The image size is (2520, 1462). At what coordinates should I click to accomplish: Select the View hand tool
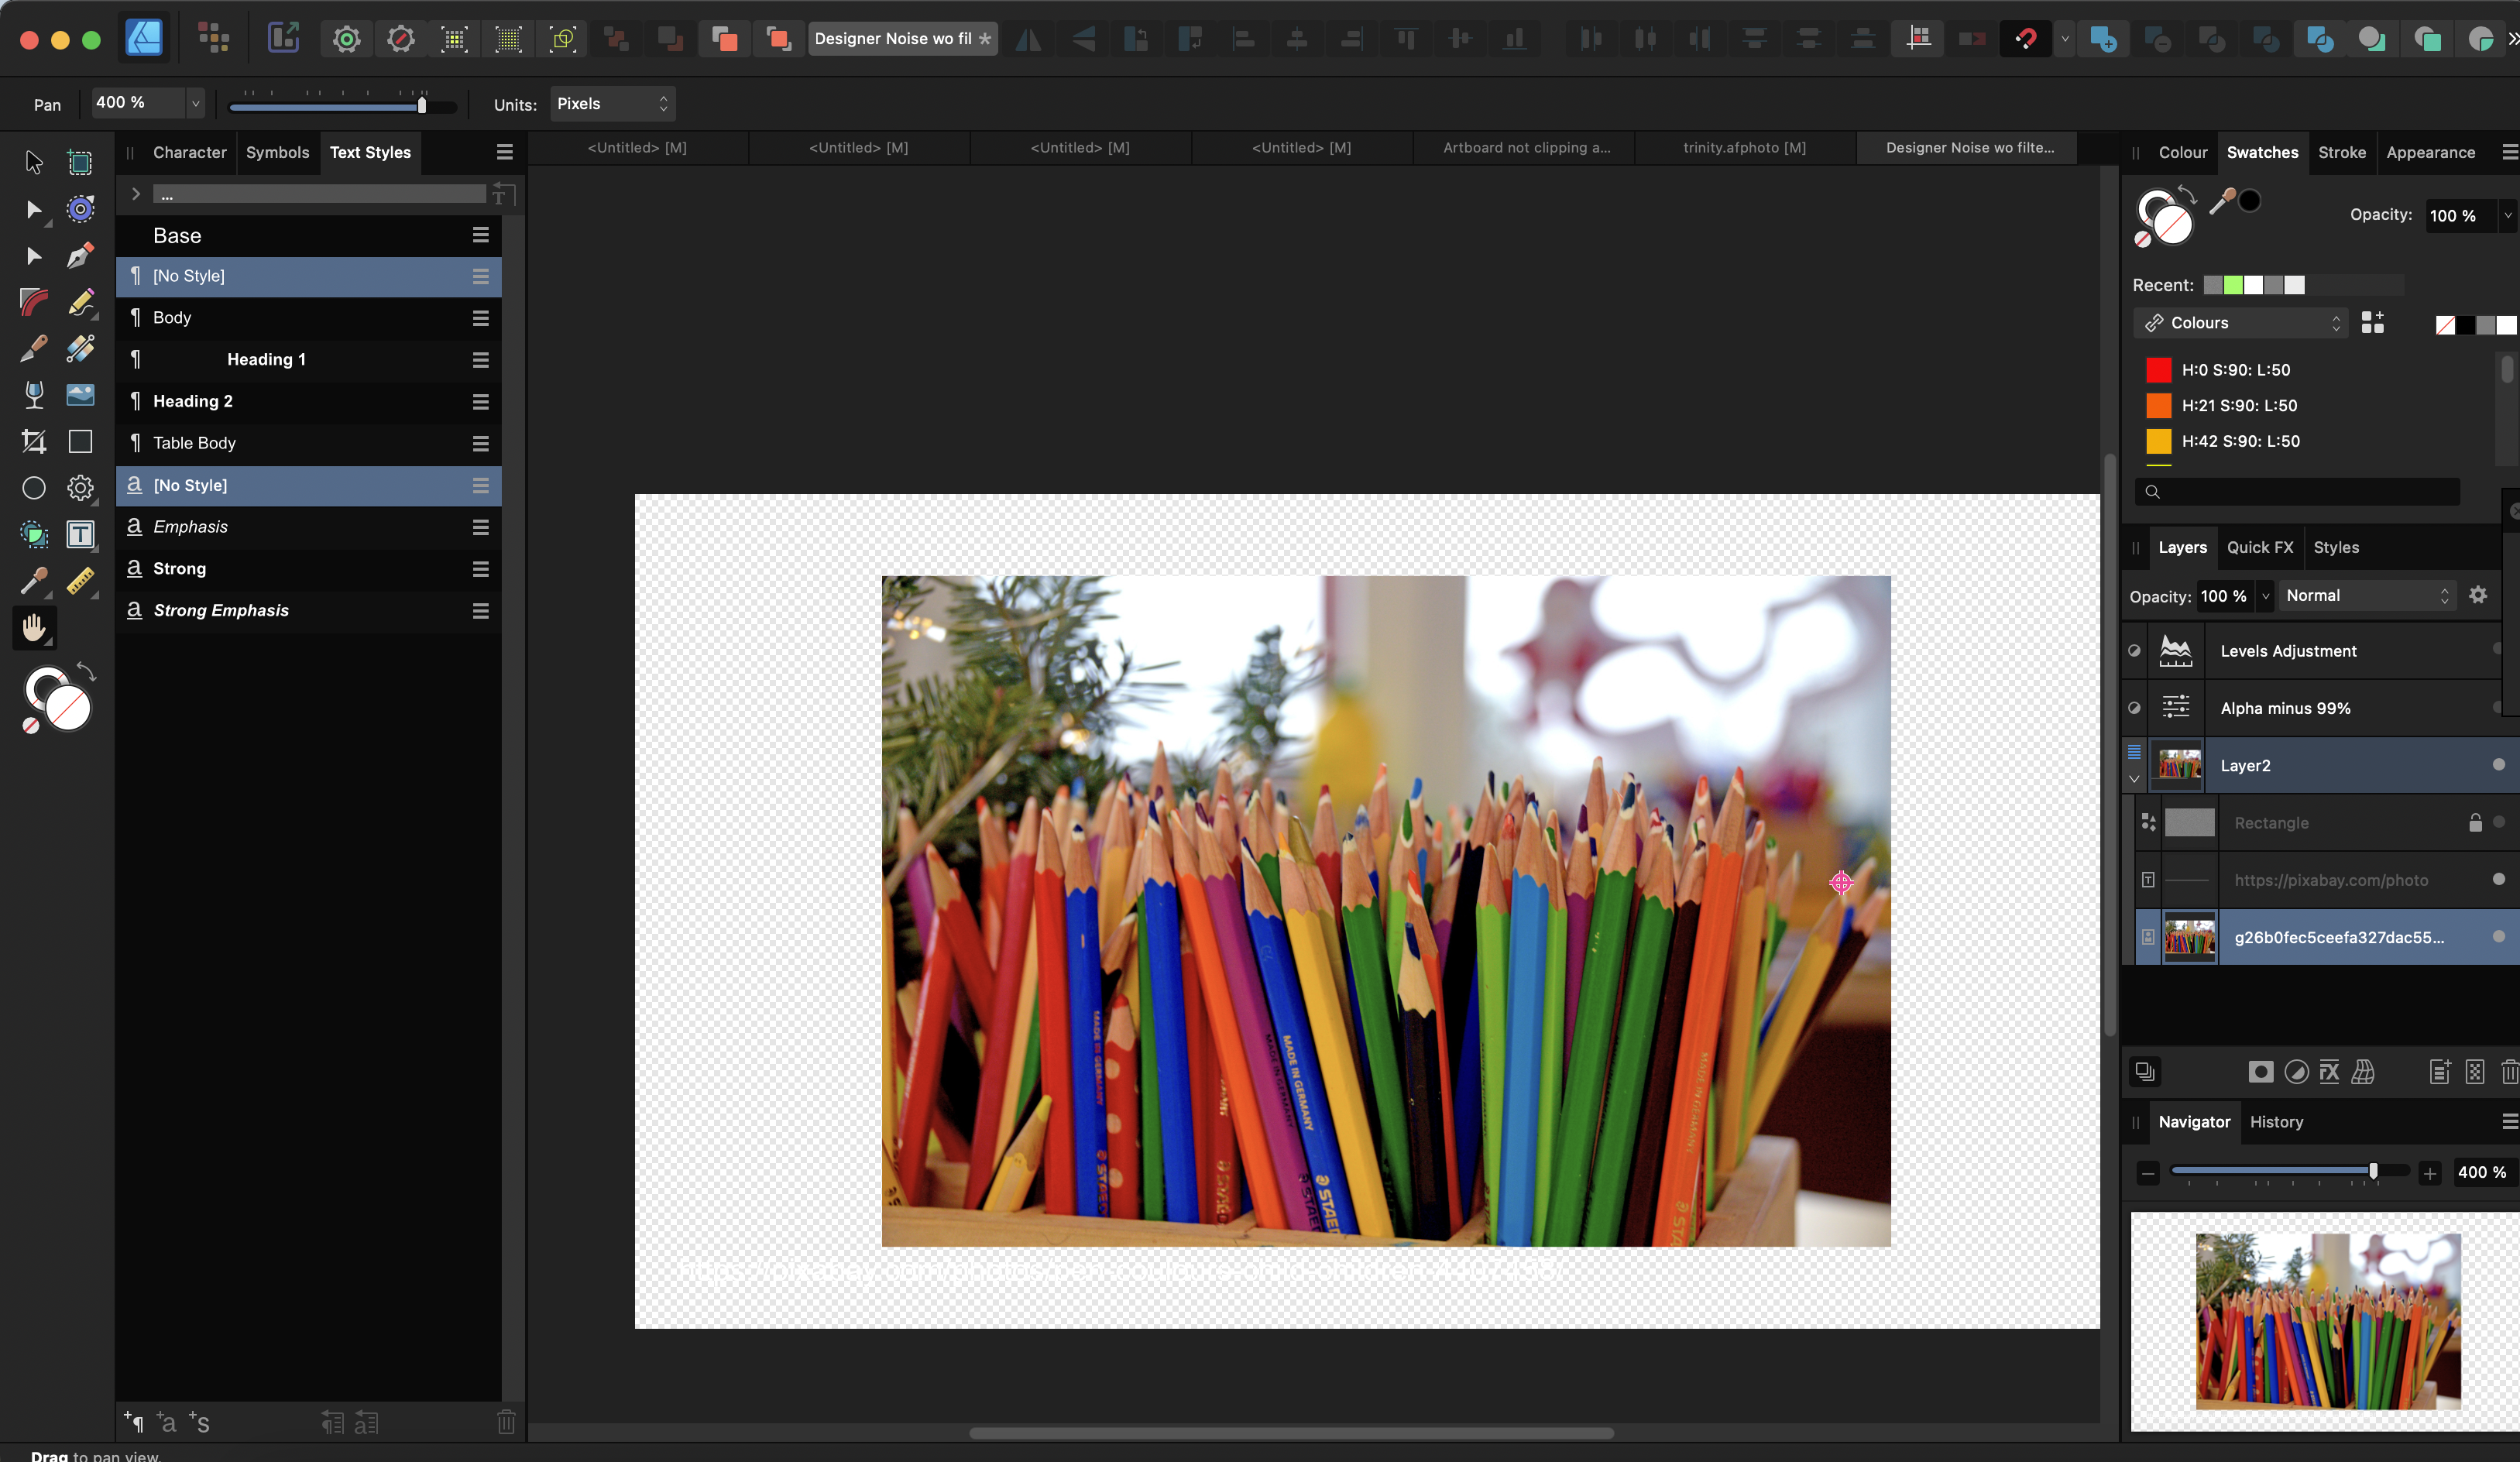tap(34, 628)
